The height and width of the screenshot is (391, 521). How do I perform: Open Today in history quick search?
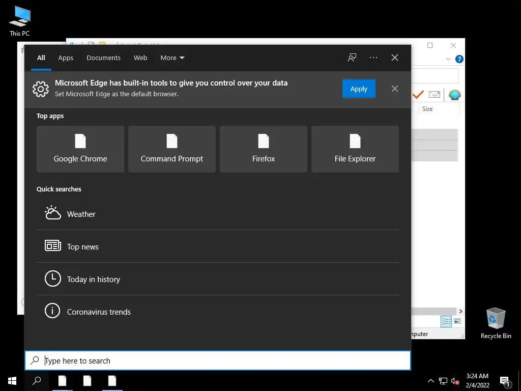218,279
